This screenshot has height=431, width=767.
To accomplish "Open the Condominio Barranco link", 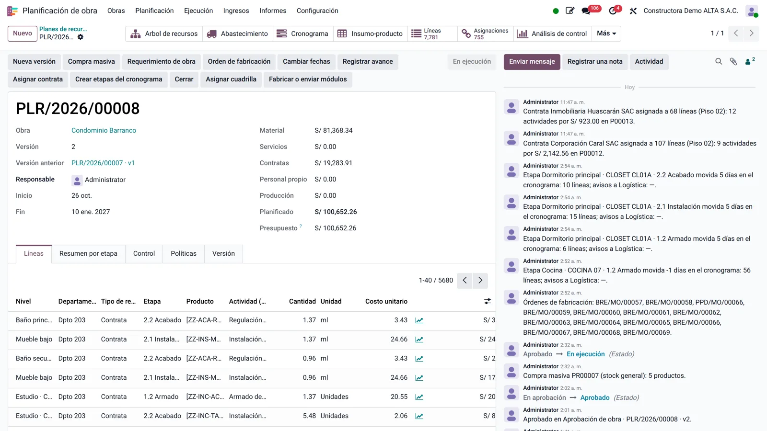I will 104,130.
